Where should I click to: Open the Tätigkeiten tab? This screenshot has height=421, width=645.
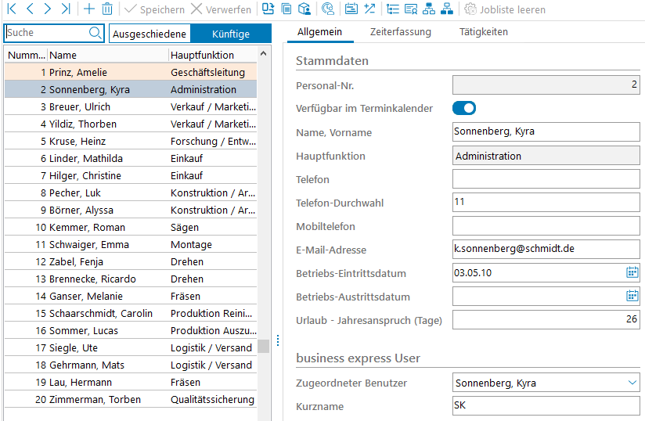[483, 32]
